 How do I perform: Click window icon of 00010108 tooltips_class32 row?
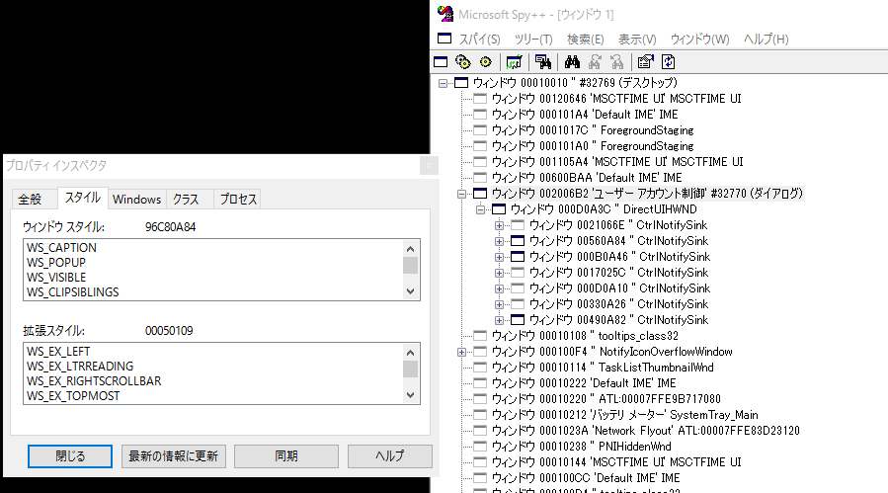(480, 336)
